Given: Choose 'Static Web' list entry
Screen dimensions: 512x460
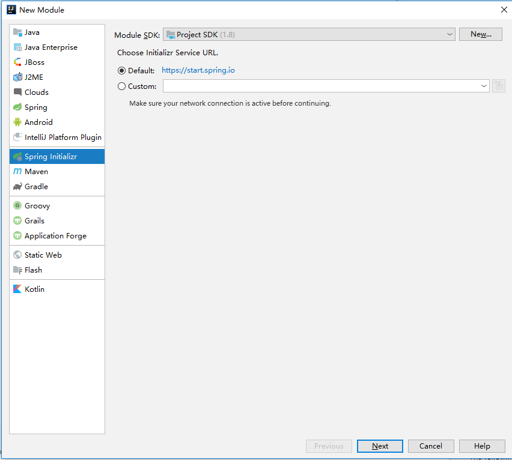Looking at the screenshot, I should [x=43, y=255].
